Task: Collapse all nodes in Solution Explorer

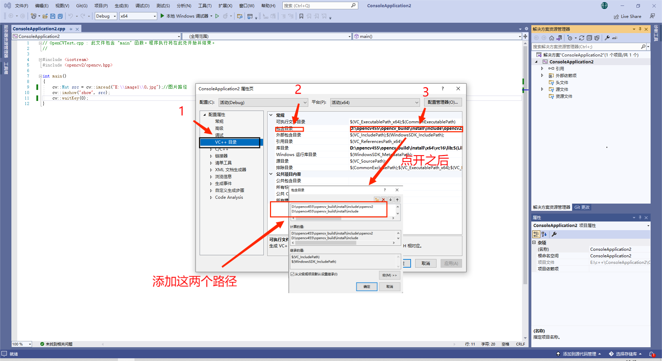Action: coord(589,38)
